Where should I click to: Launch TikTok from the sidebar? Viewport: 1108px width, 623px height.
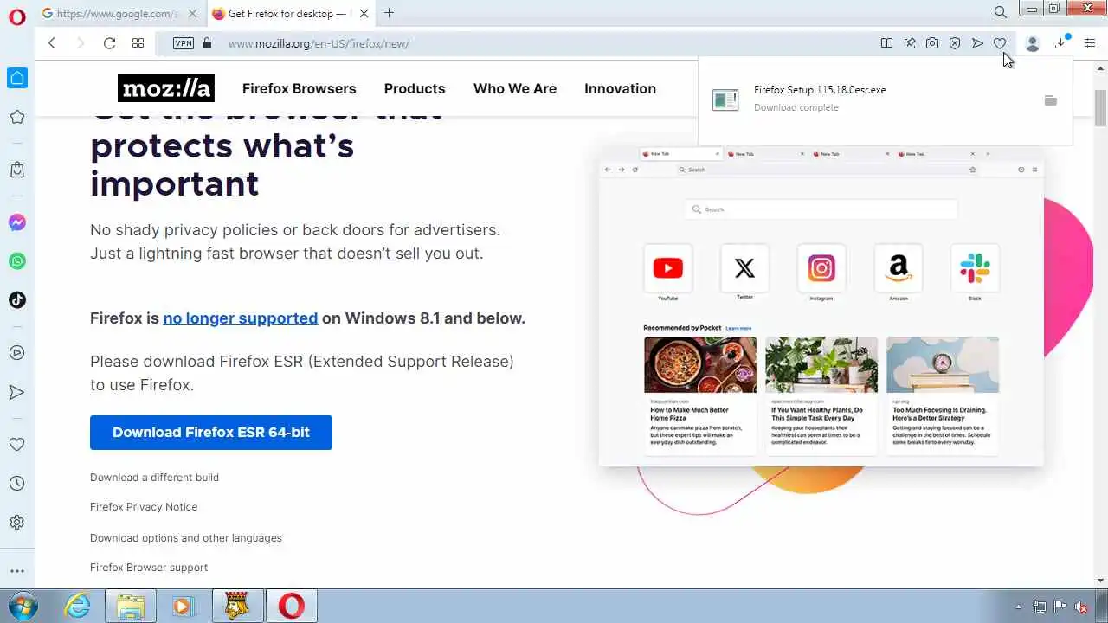[17, 300]
